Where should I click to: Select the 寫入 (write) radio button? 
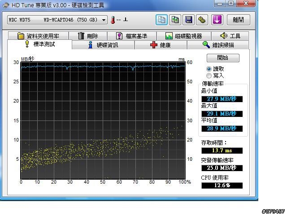[x=209, y=76]
